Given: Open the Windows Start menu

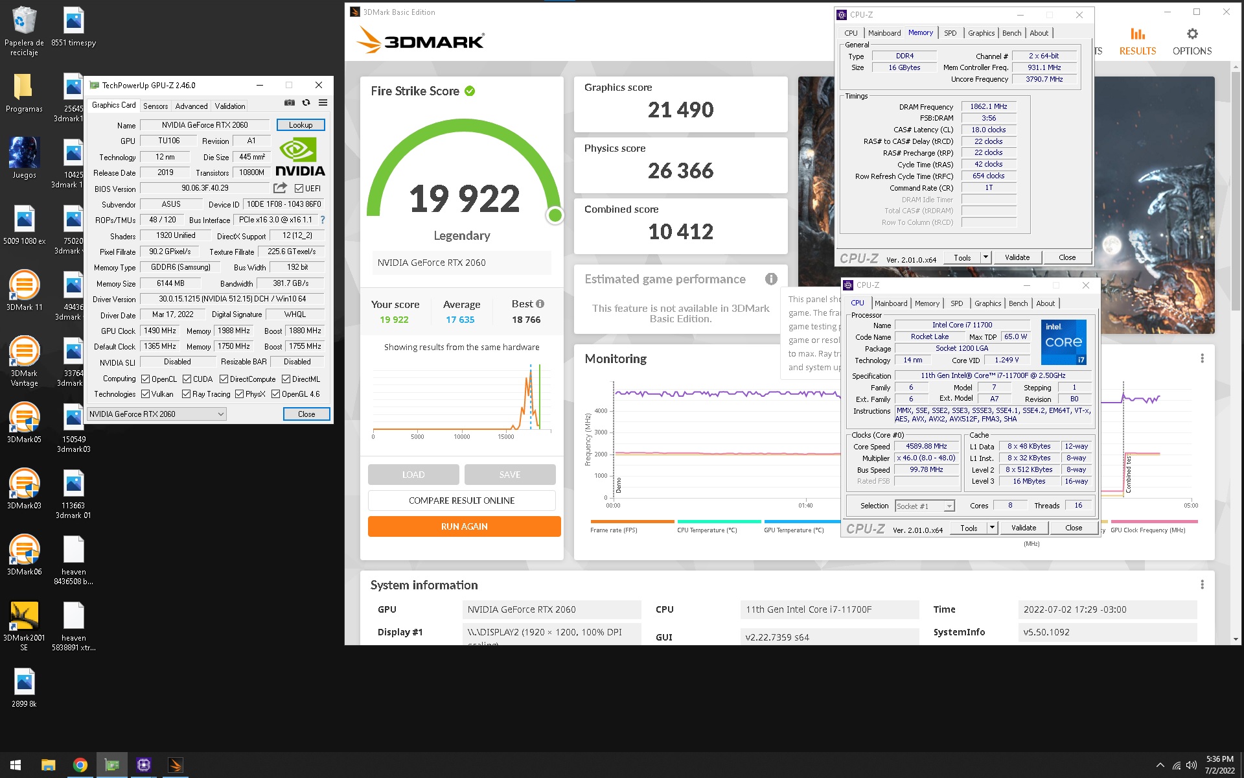Looking at the screenshot, I should (16, 765).
